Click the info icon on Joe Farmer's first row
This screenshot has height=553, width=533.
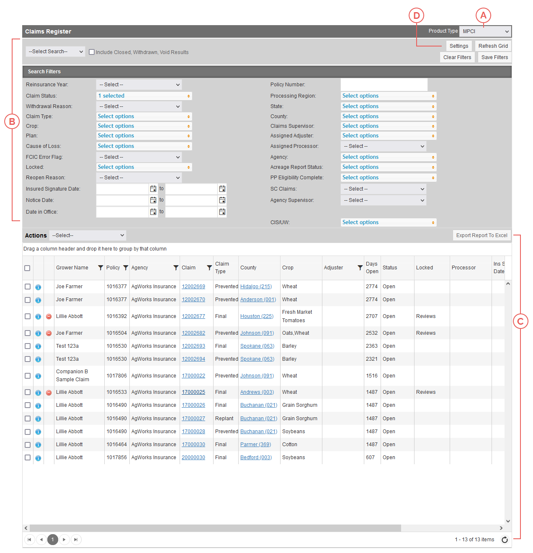point(38,287)
